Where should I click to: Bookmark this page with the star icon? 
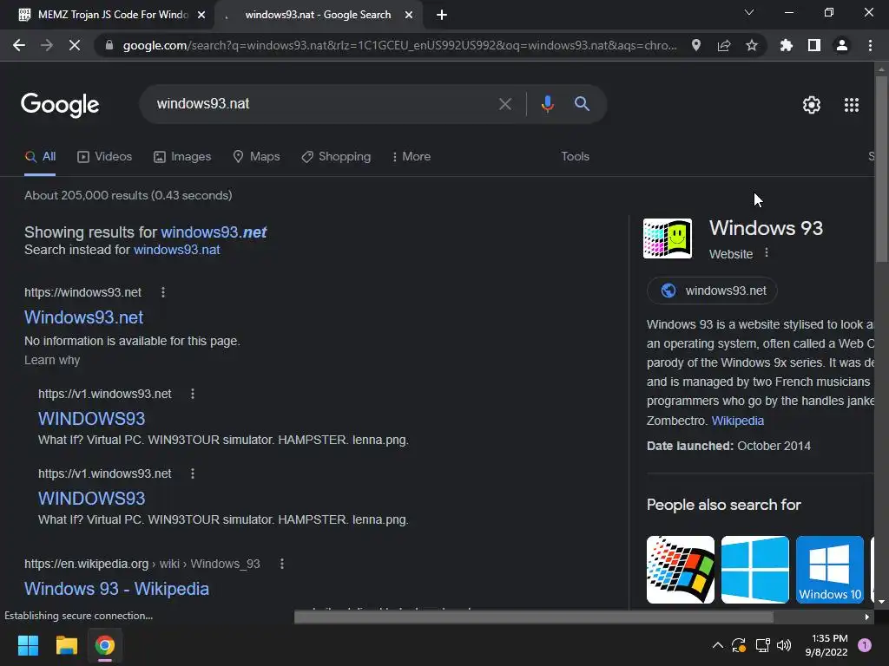[752, 45]
